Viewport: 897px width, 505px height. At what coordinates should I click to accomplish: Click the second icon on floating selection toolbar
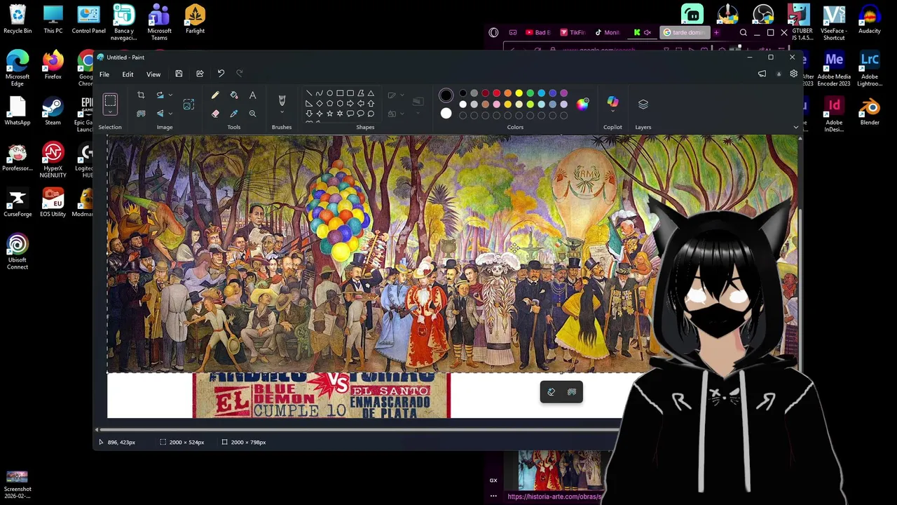point(572,392)
